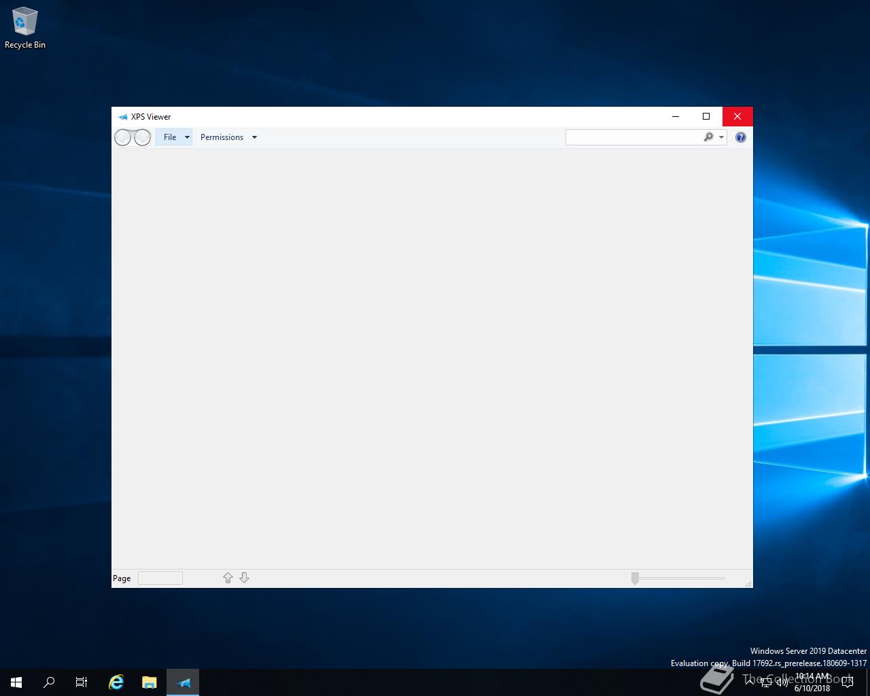The width and height of the screenshot is (870, 696).
Task: Click the XPS Viewer window resize grip
Action: click(748, 583)
